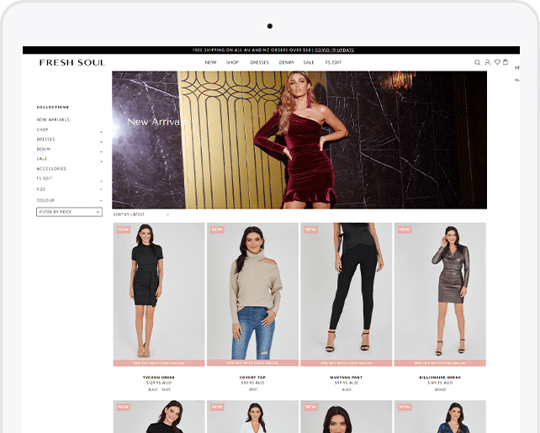Open the FS Edit menu in top navigation
540x433 pixels.
[333, 63]
